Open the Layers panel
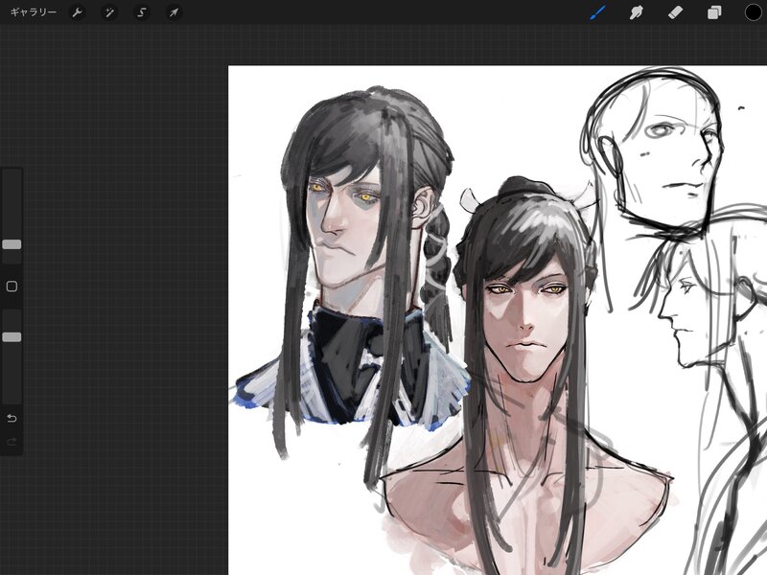 pos(714,12)
